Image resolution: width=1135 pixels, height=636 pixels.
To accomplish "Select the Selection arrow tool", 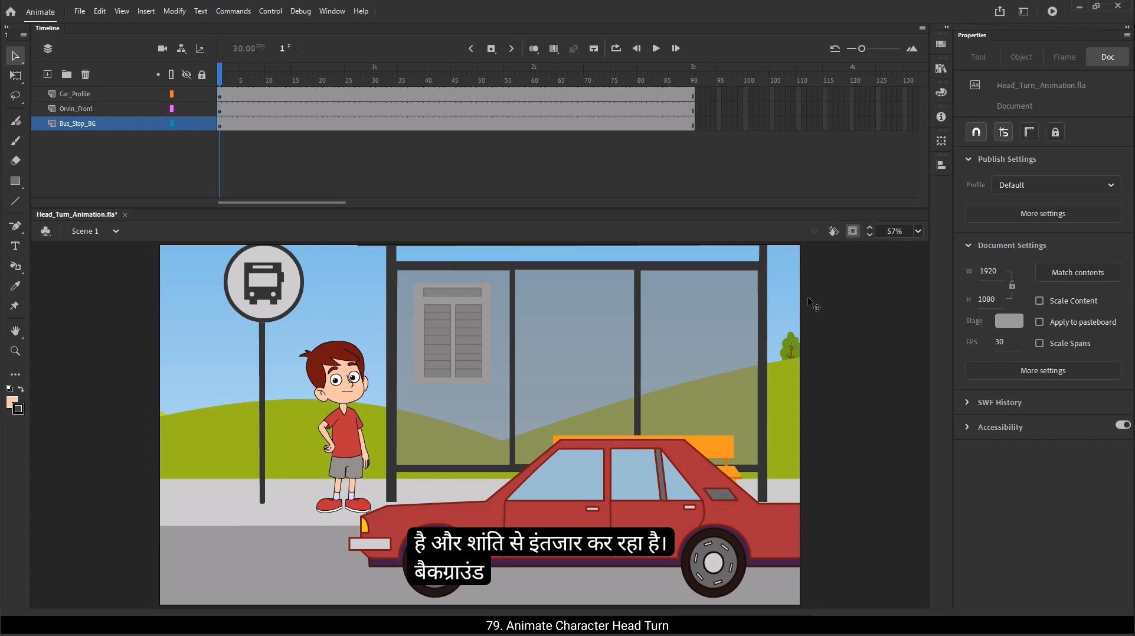I will (x=15, y=56).
